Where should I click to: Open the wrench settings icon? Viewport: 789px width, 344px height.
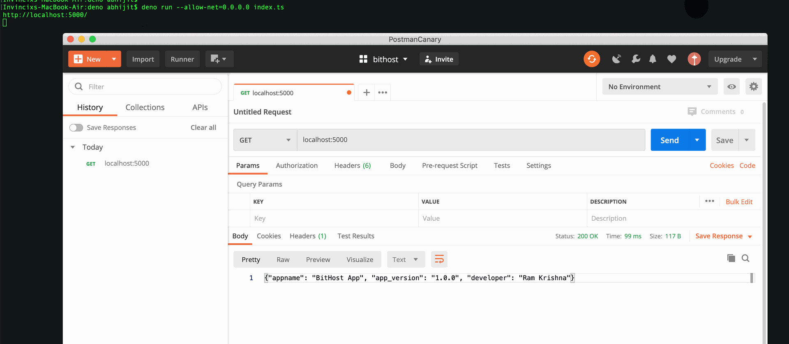636,59
